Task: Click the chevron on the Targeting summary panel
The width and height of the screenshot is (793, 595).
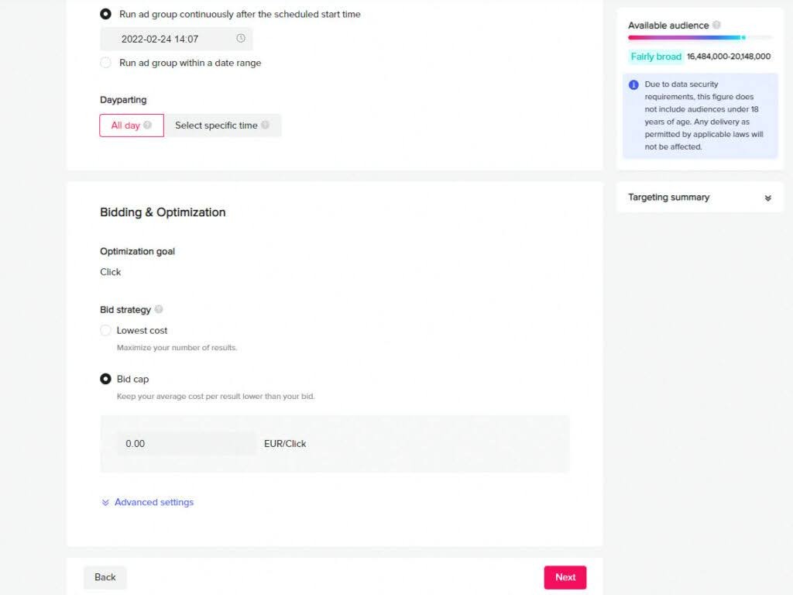Action: pyautogui.click(x=768, y=198)
